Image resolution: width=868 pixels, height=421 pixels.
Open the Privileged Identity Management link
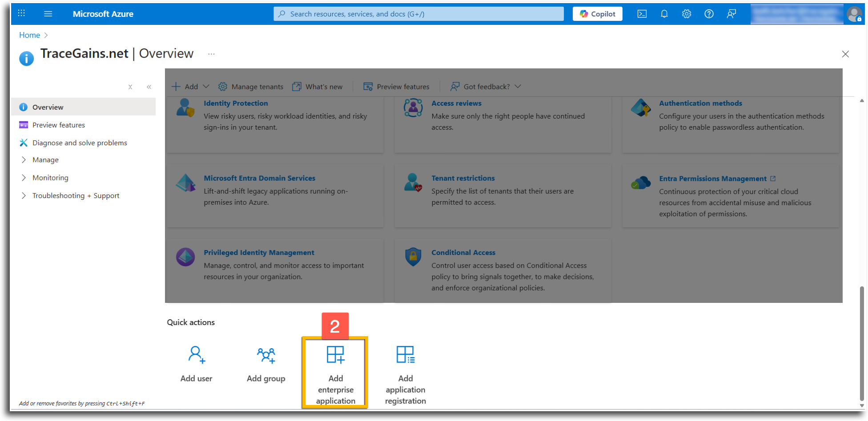(259, 252)
